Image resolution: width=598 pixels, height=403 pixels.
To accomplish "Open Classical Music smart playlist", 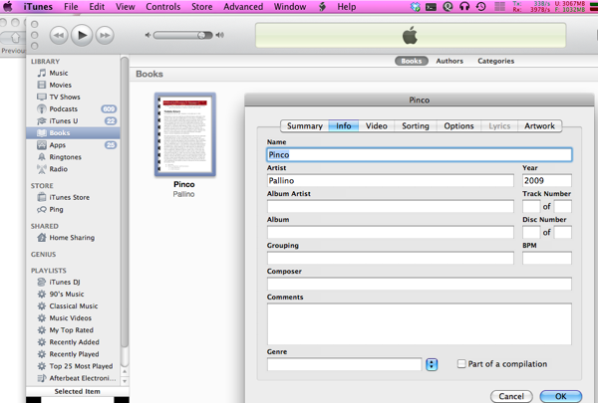I will (73, 306).
